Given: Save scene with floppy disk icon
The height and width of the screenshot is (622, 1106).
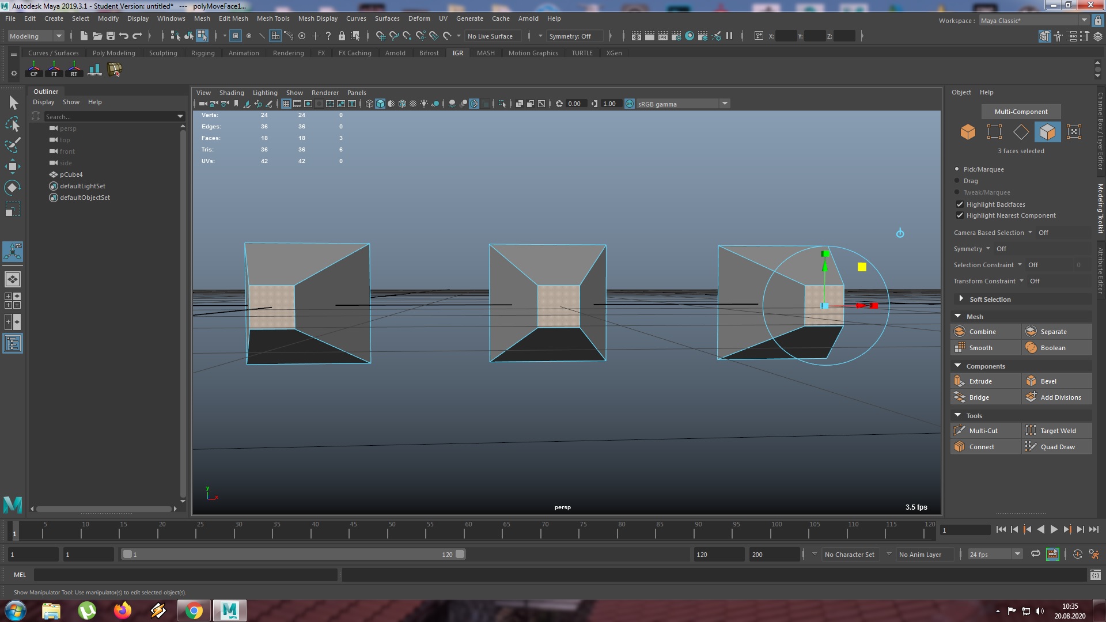Looking at the screenshot, I should pos(110,36).
